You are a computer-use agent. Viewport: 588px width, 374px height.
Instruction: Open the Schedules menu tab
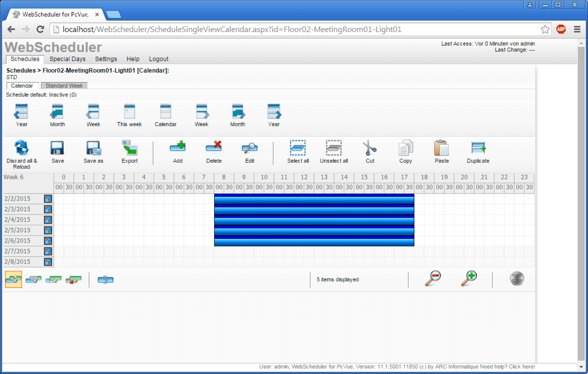click(25, 59)
